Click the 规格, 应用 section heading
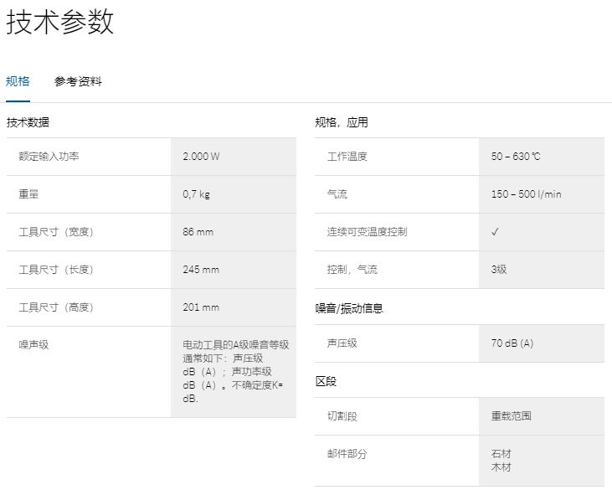Image resolution: width=612 pixels, height=490 pixels. (342, 122)
